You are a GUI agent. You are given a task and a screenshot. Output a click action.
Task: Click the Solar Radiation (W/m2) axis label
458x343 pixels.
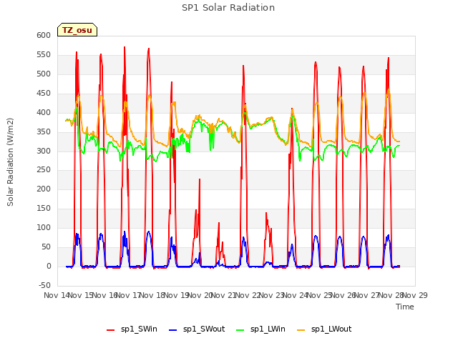(x=10, y=162)
